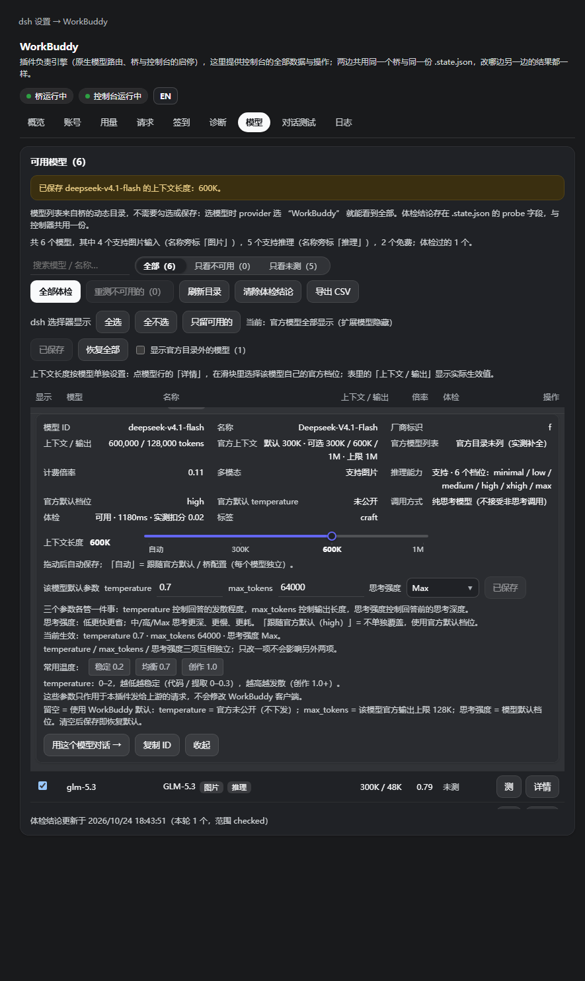The image size is (585, 981).
Task: Select the 模型 tab
Action: [x=254, y=122]
